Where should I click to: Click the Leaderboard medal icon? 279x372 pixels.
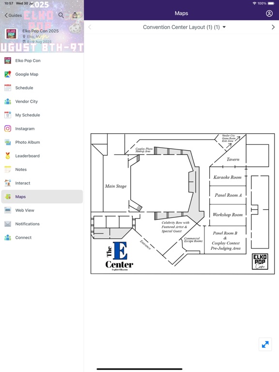click(8, 156)
